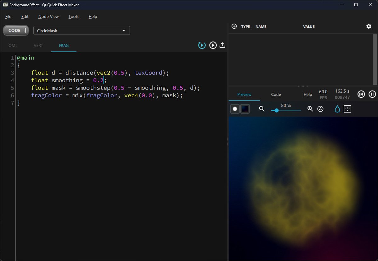This screenshot has width=378, height=261.
Task: Restart the animation from beginning
Action: coord(361,94)
